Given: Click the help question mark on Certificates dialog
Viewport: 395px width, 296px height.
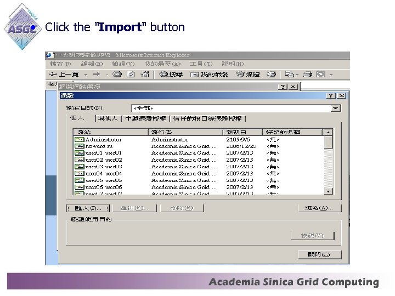Looking at the screenshot, I should (x=331, y=95).
